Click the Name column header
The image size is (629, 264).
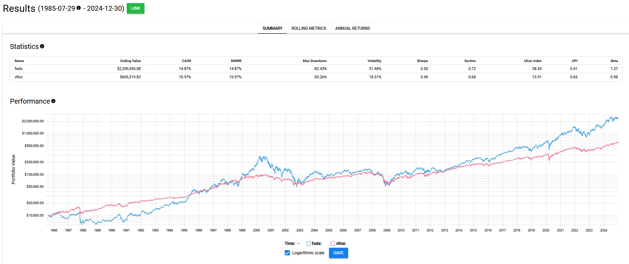(19, 61)
